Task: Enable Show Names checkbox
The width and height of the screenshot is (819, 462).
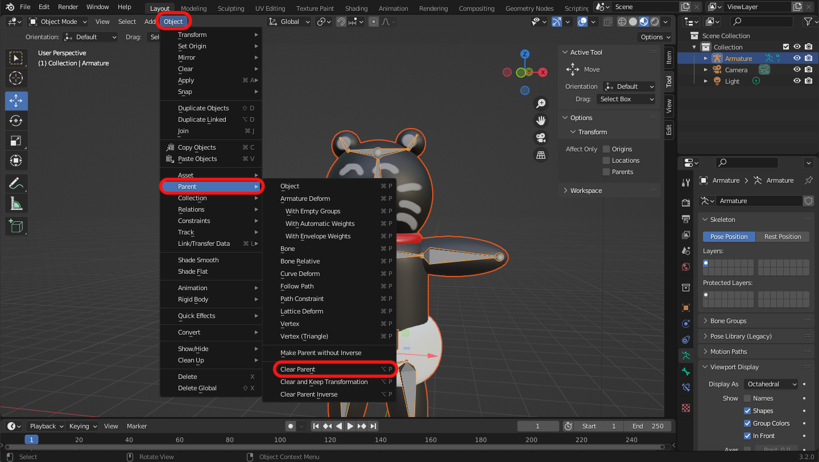Action: [x=747, y=398]
